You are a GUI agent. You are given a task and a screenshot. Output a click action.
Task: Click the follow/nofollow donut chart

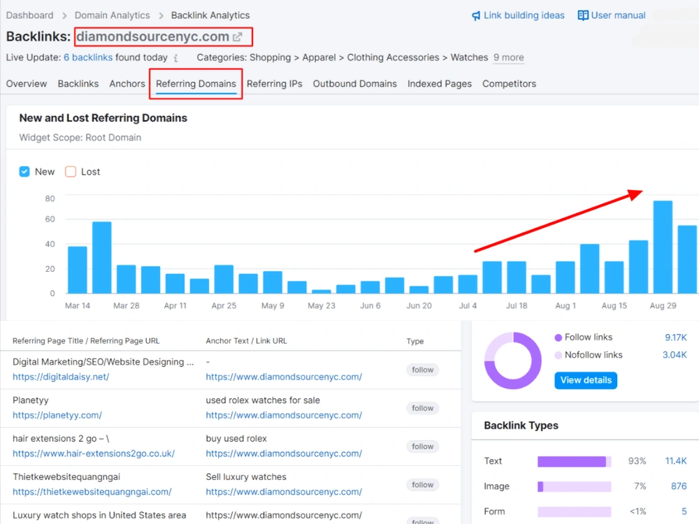tap(512, 361)
